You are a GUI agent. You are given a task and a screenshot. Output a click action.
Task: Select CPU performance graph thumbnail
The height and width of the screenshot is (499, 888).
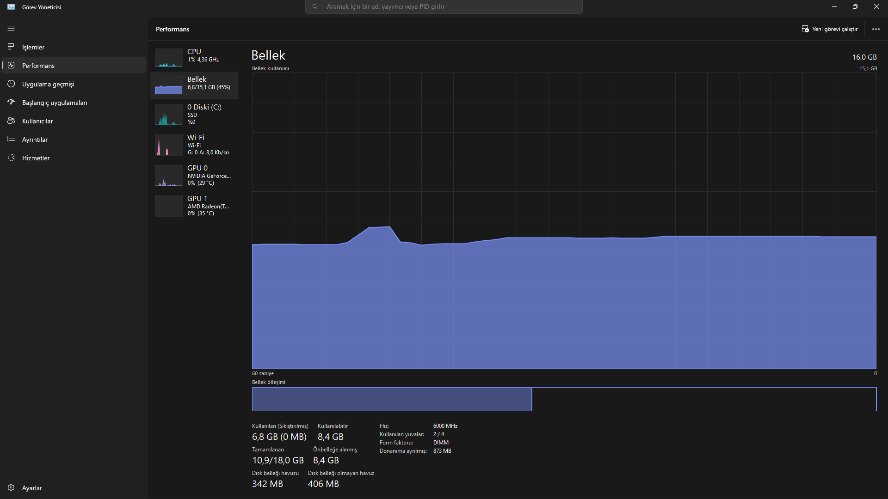click(x=168, y=58)
